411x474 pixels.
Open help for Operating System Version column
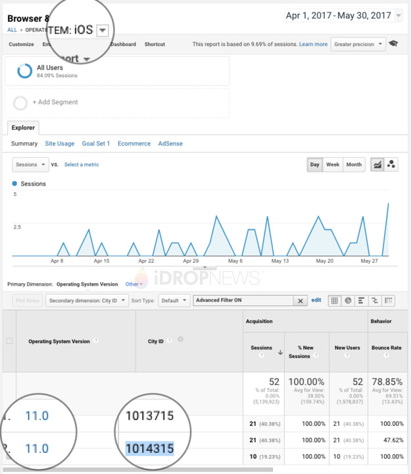(96, 340)
